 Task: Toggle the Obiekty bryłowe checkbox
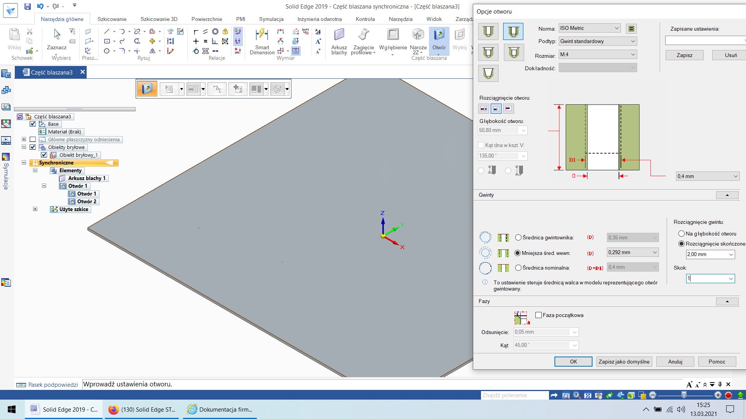[x=33, y=147]
